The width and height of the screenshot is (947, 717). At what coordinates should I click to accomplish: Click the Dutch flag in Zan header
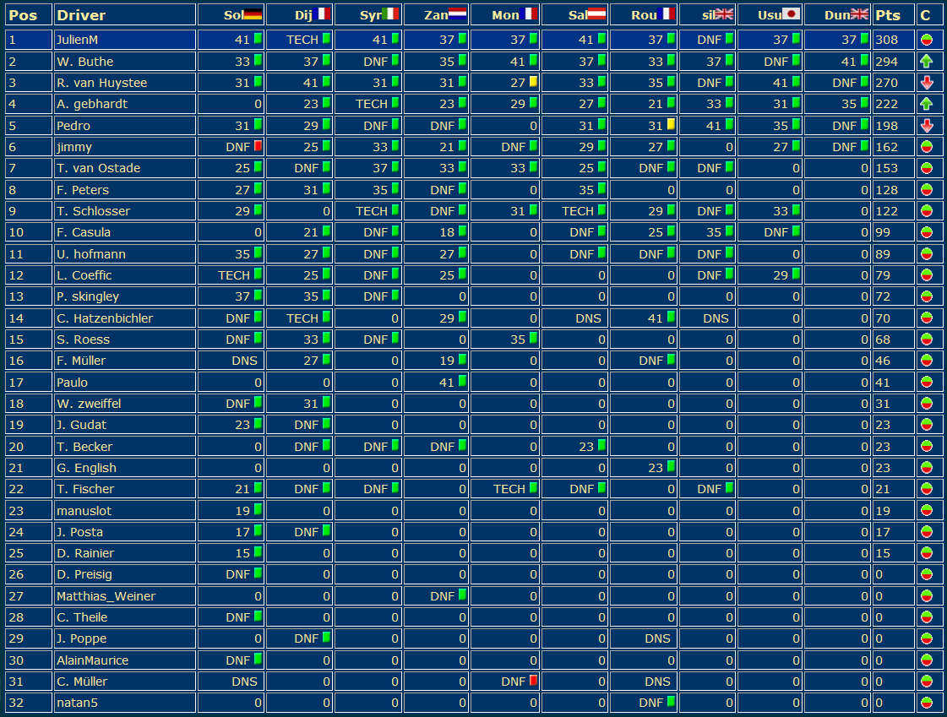(457, 14)
